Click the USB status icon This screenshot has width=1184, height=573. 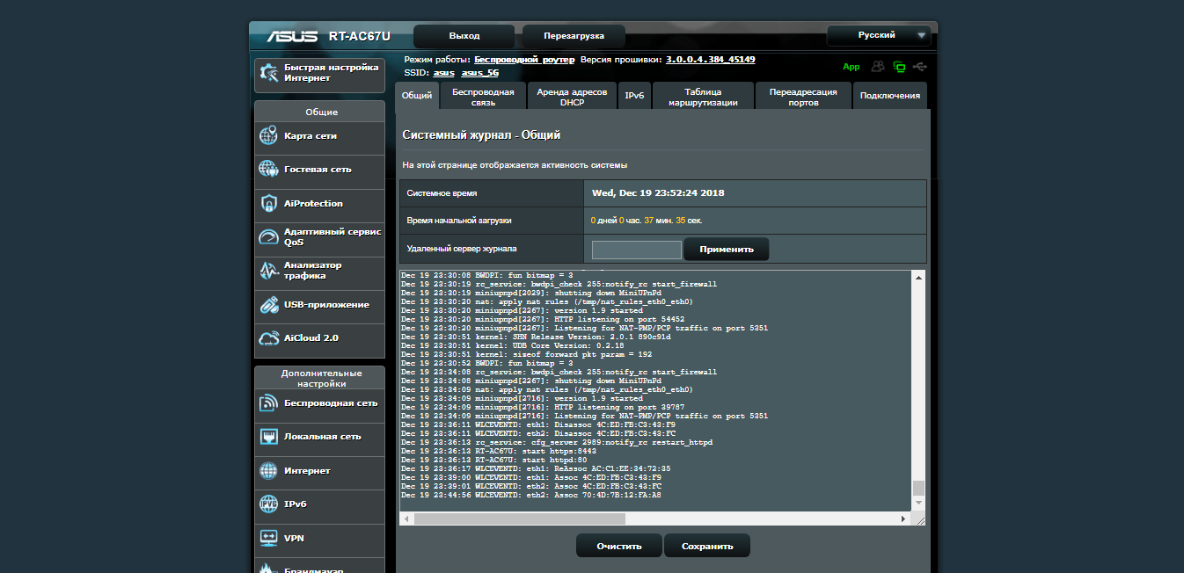[x=920, y=67]
